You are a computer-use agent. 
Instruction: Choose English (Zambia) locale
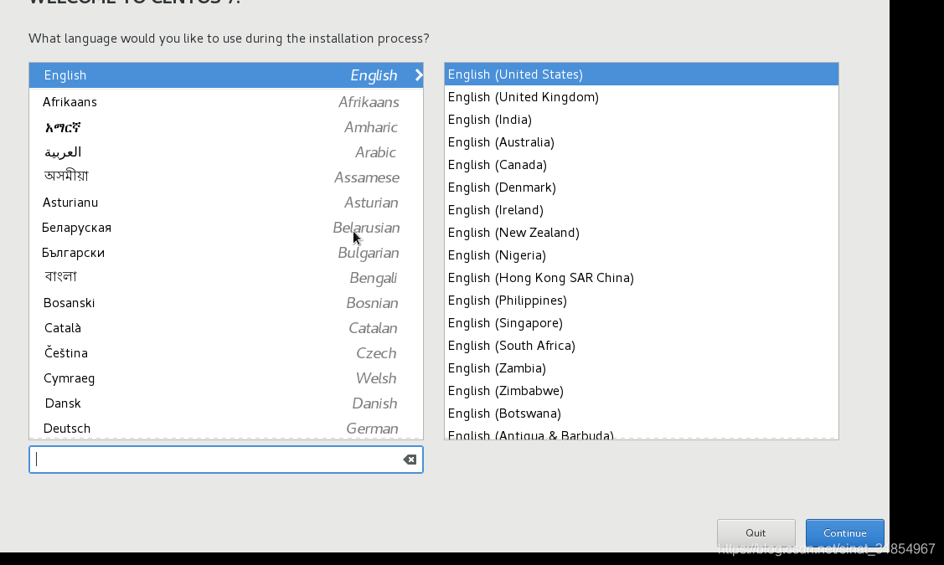641,368
